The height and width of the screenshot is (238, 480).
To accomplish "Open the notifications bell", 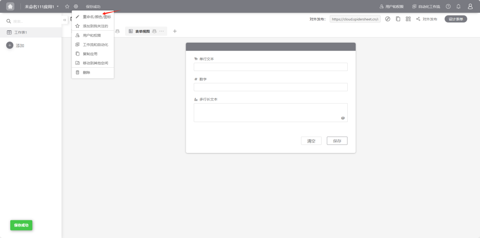I will click(458, 6).
